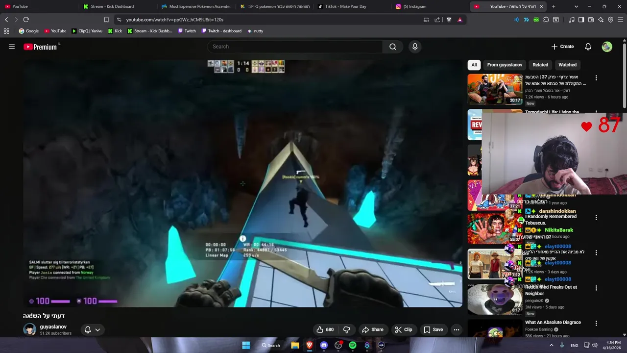Open the nutty bookmark
Image resolution: width=627 pixels, height=353 pixels.
click(x=255, y=31)
